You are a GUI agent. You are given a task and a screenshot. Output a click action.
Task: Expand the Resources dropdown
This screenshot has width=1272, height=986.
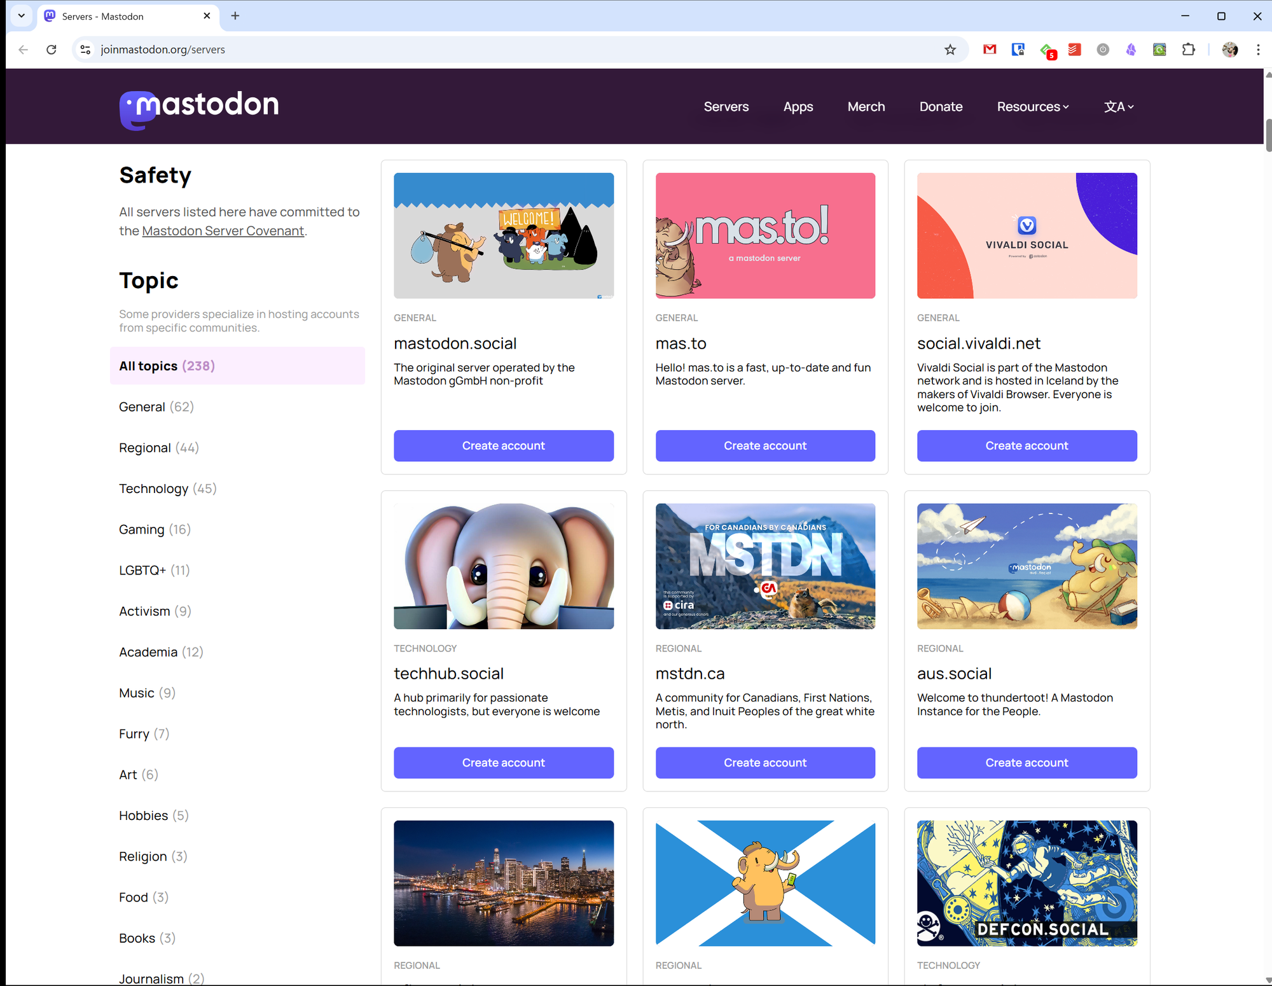click(x=1032, y=107)
